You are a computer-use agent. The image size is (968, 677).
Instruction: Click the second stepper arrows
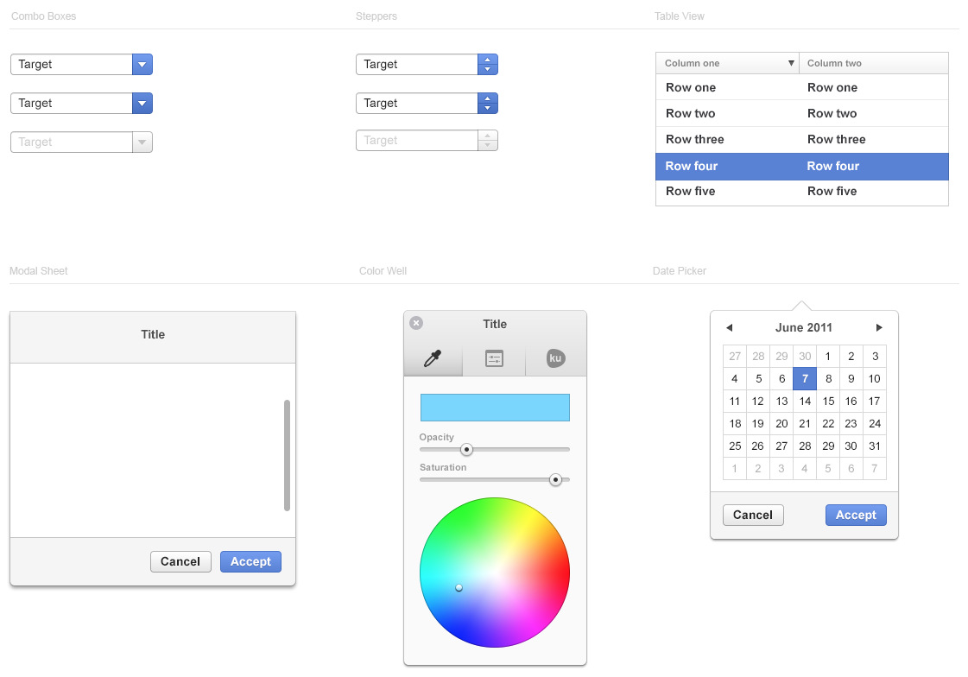488,103
